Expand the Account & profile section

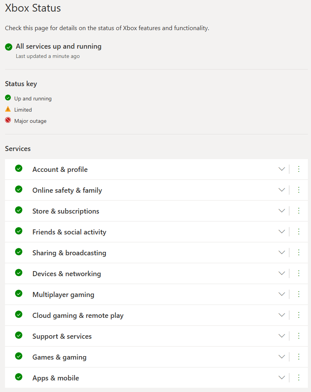click(x=282, y=169)
